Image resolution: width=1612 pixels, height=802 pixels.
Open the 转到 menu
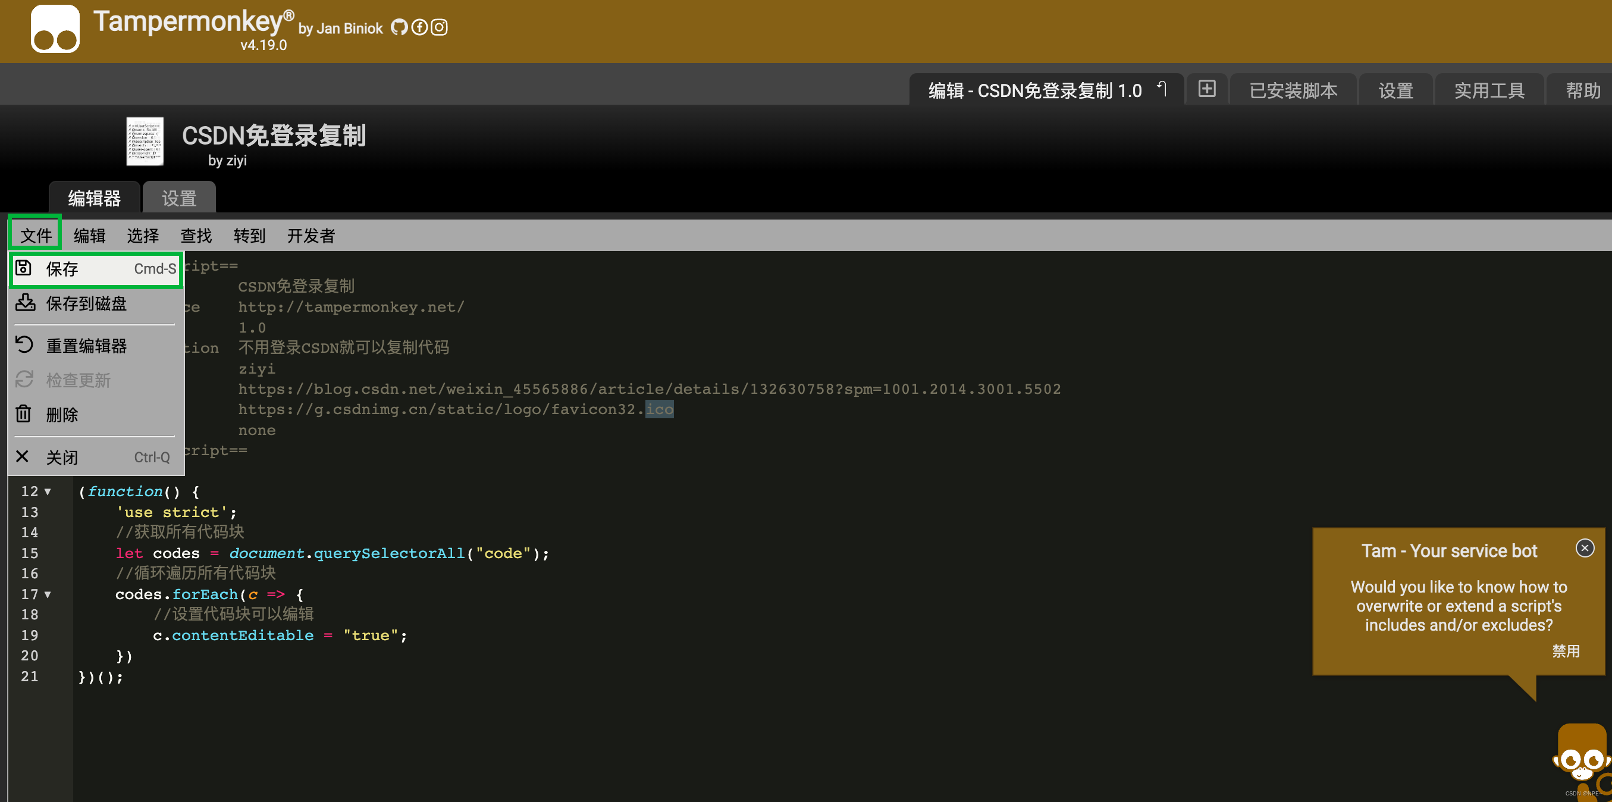pos(249,236)
